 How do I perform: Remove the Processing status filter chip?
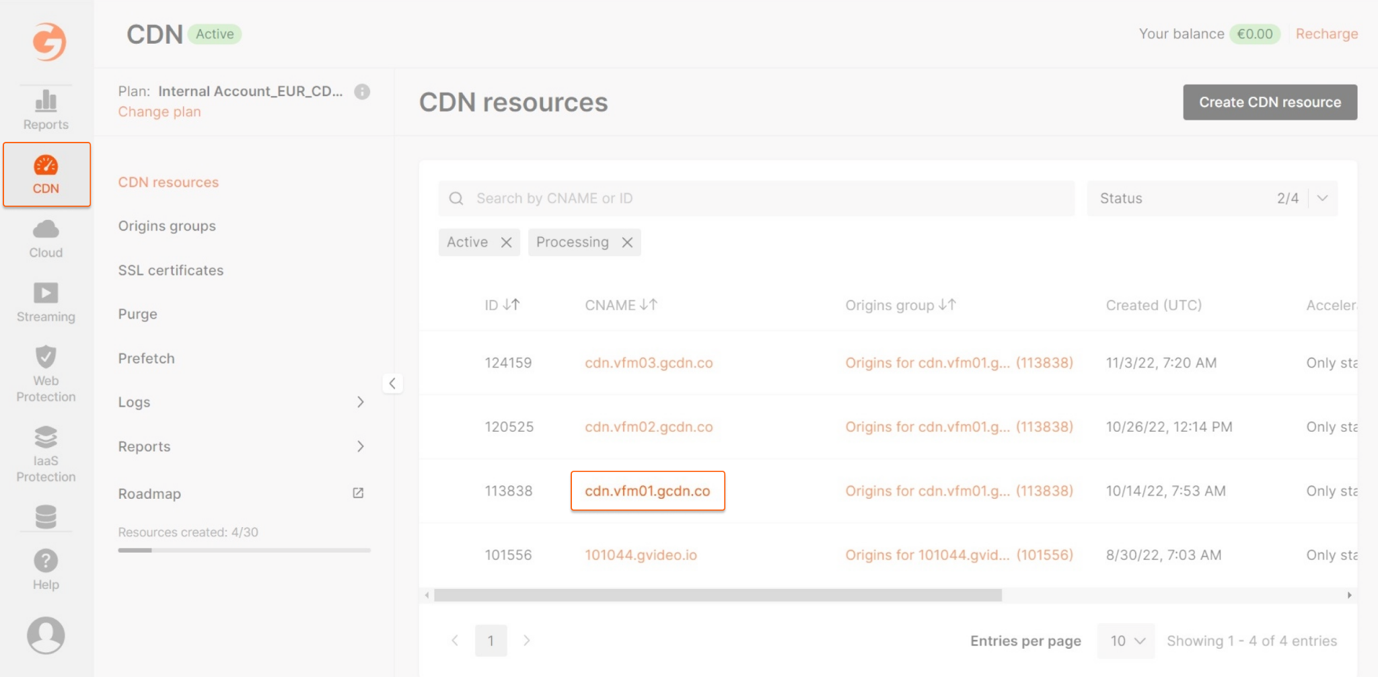tap(627, 242)
